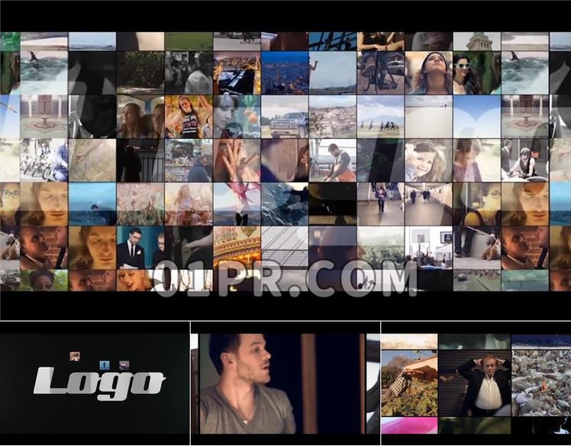Viewport: 571px width, 446px height.
Task: Open the two women in car tile
Action: [140, 117]
